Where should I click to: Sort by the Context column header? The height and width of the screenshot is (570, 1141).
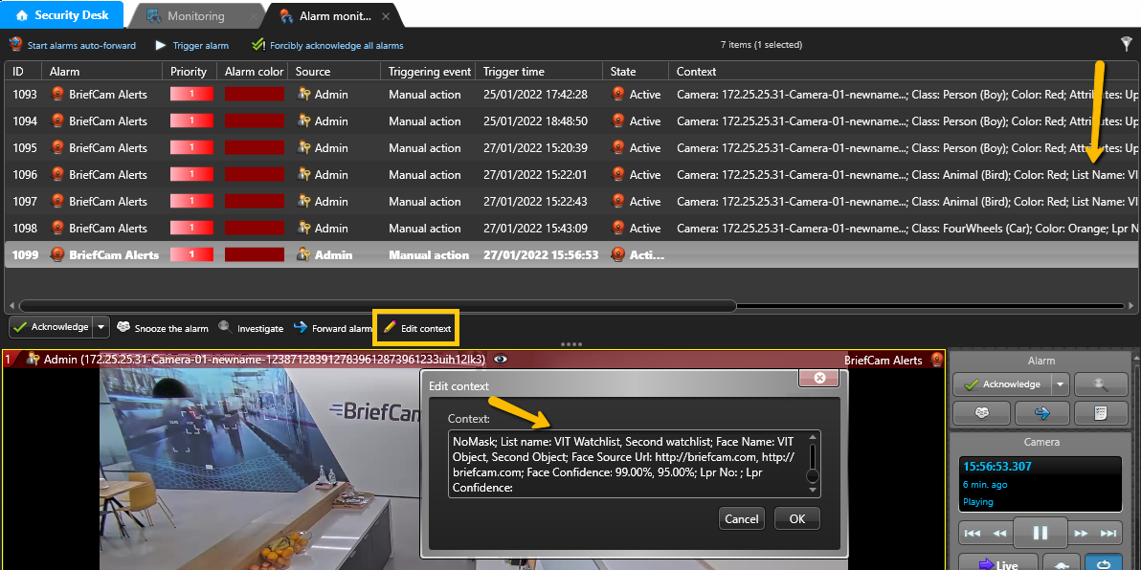pos(903,71)
